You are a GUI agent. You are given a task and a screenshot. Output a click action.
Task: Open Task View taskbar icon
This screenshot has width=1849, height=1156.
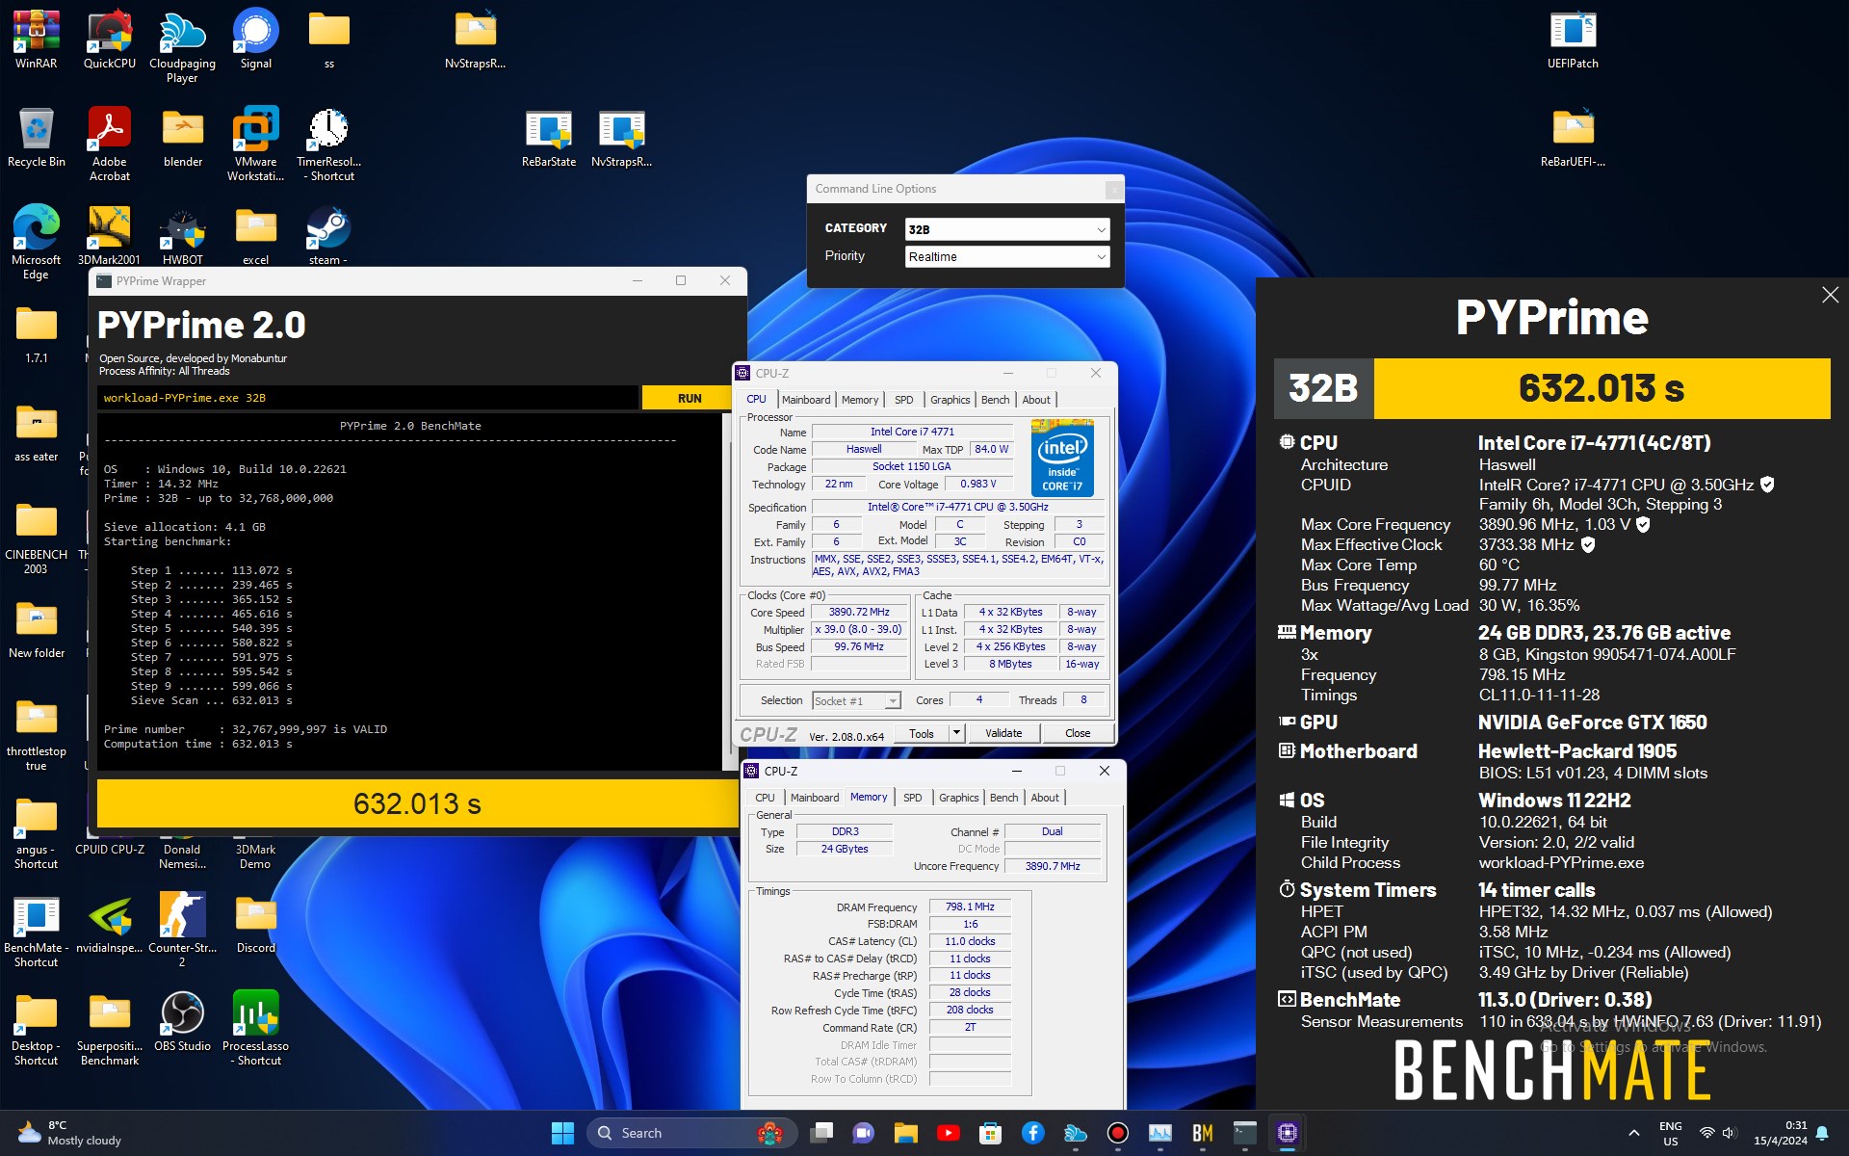coord(820,1133)
